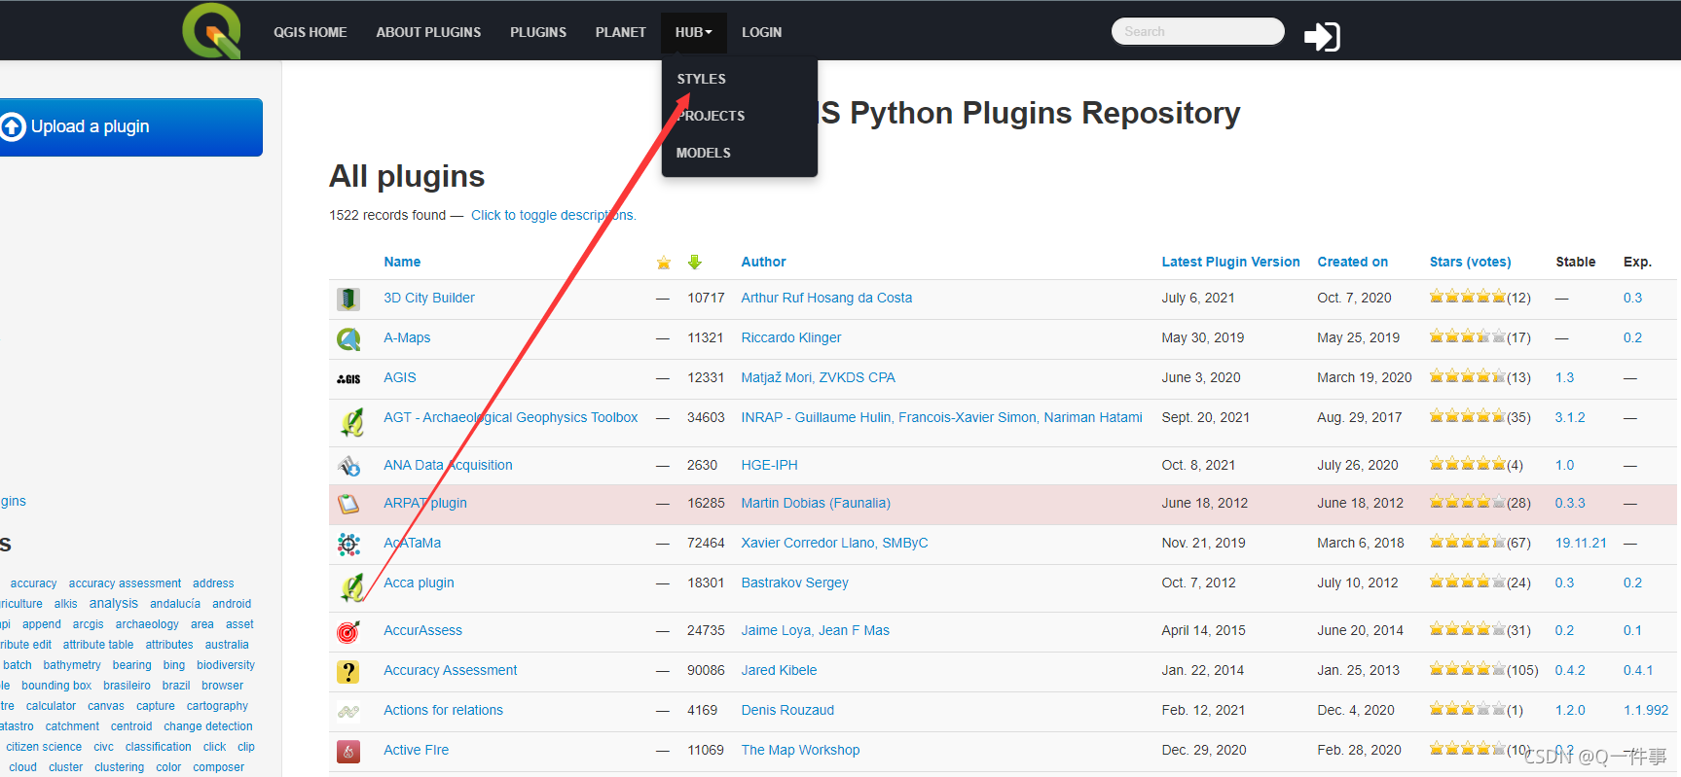Select PROJECTS from the HUB menu
This screenshot has width=1681, height=777.
tap(711, 116)
